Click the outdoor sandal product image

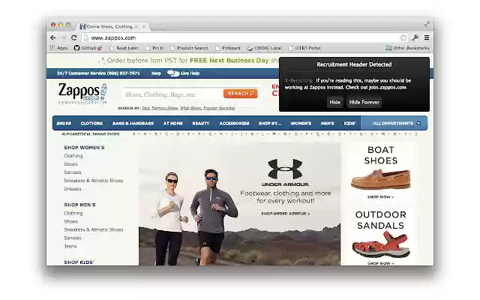(x=380, y=245)
